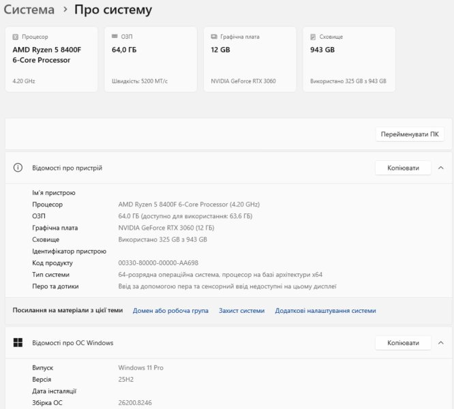Click the Код продукту label
454x409 pixels.
point(52,263)
